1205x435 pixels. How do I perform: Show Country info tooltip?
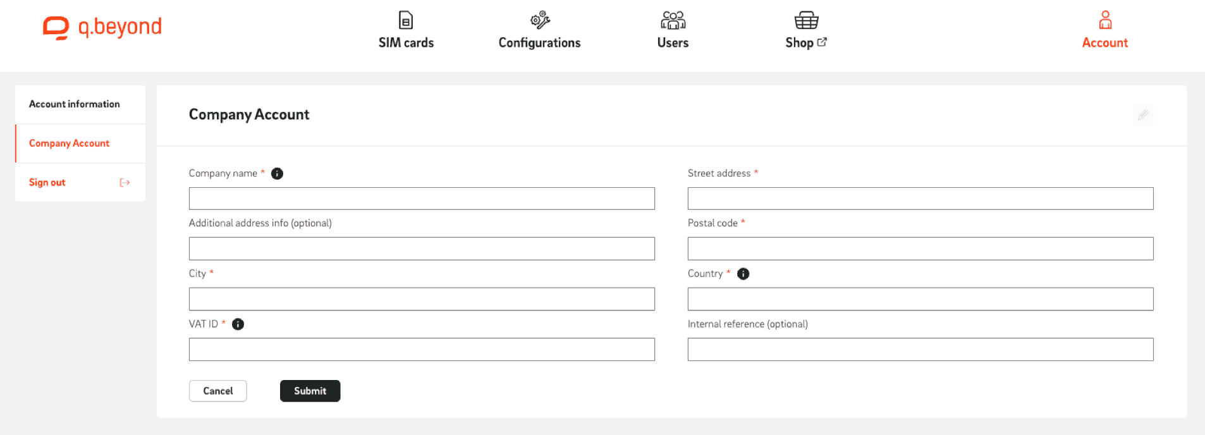(743, 274)
